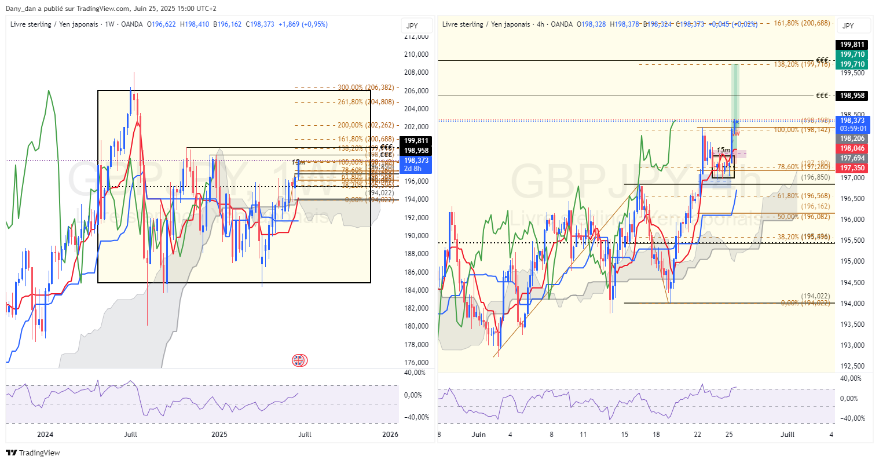Click the 25 date label on 4h time axis
Screen dimensions: 879x463
pyautogui.click(x=729, y=435)
